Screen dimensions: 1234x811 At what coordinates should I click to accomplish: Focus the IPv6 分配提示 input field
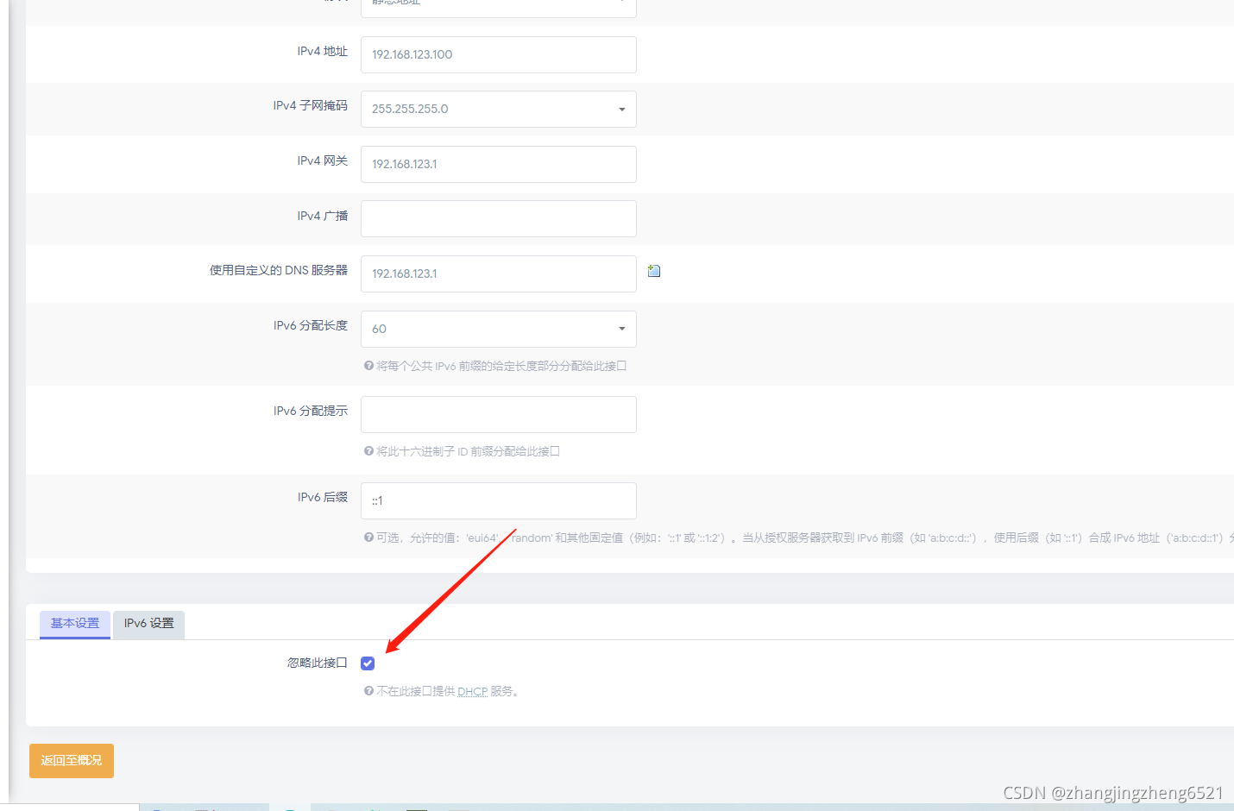(499, 414)
